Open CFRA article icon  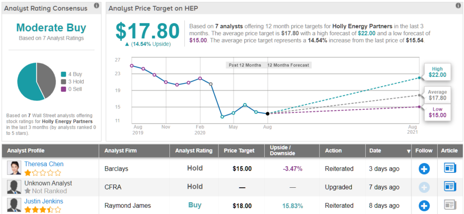click(450, 186)
